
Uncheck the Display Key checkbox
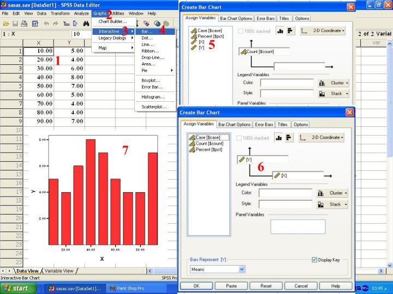pos(314,260)
